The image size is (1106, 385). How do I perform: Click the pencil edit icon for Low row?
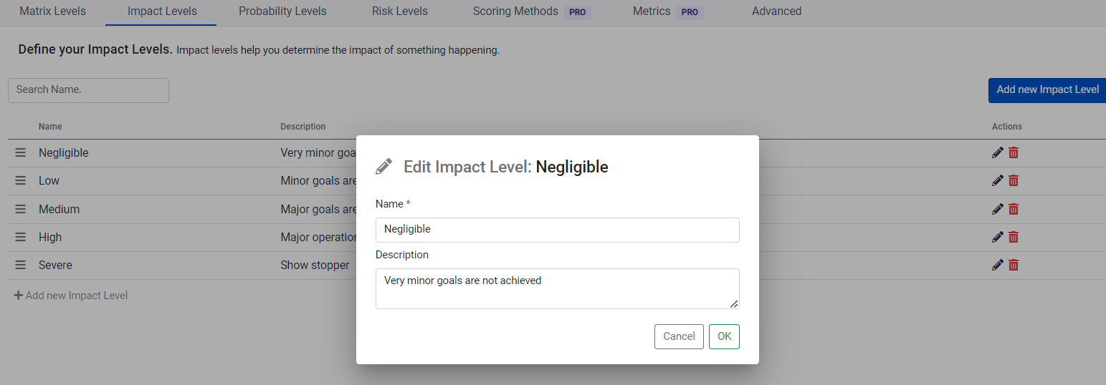[997, 181]
